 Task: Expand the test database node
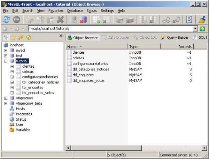pyautogui.click(x=6, y=56)
